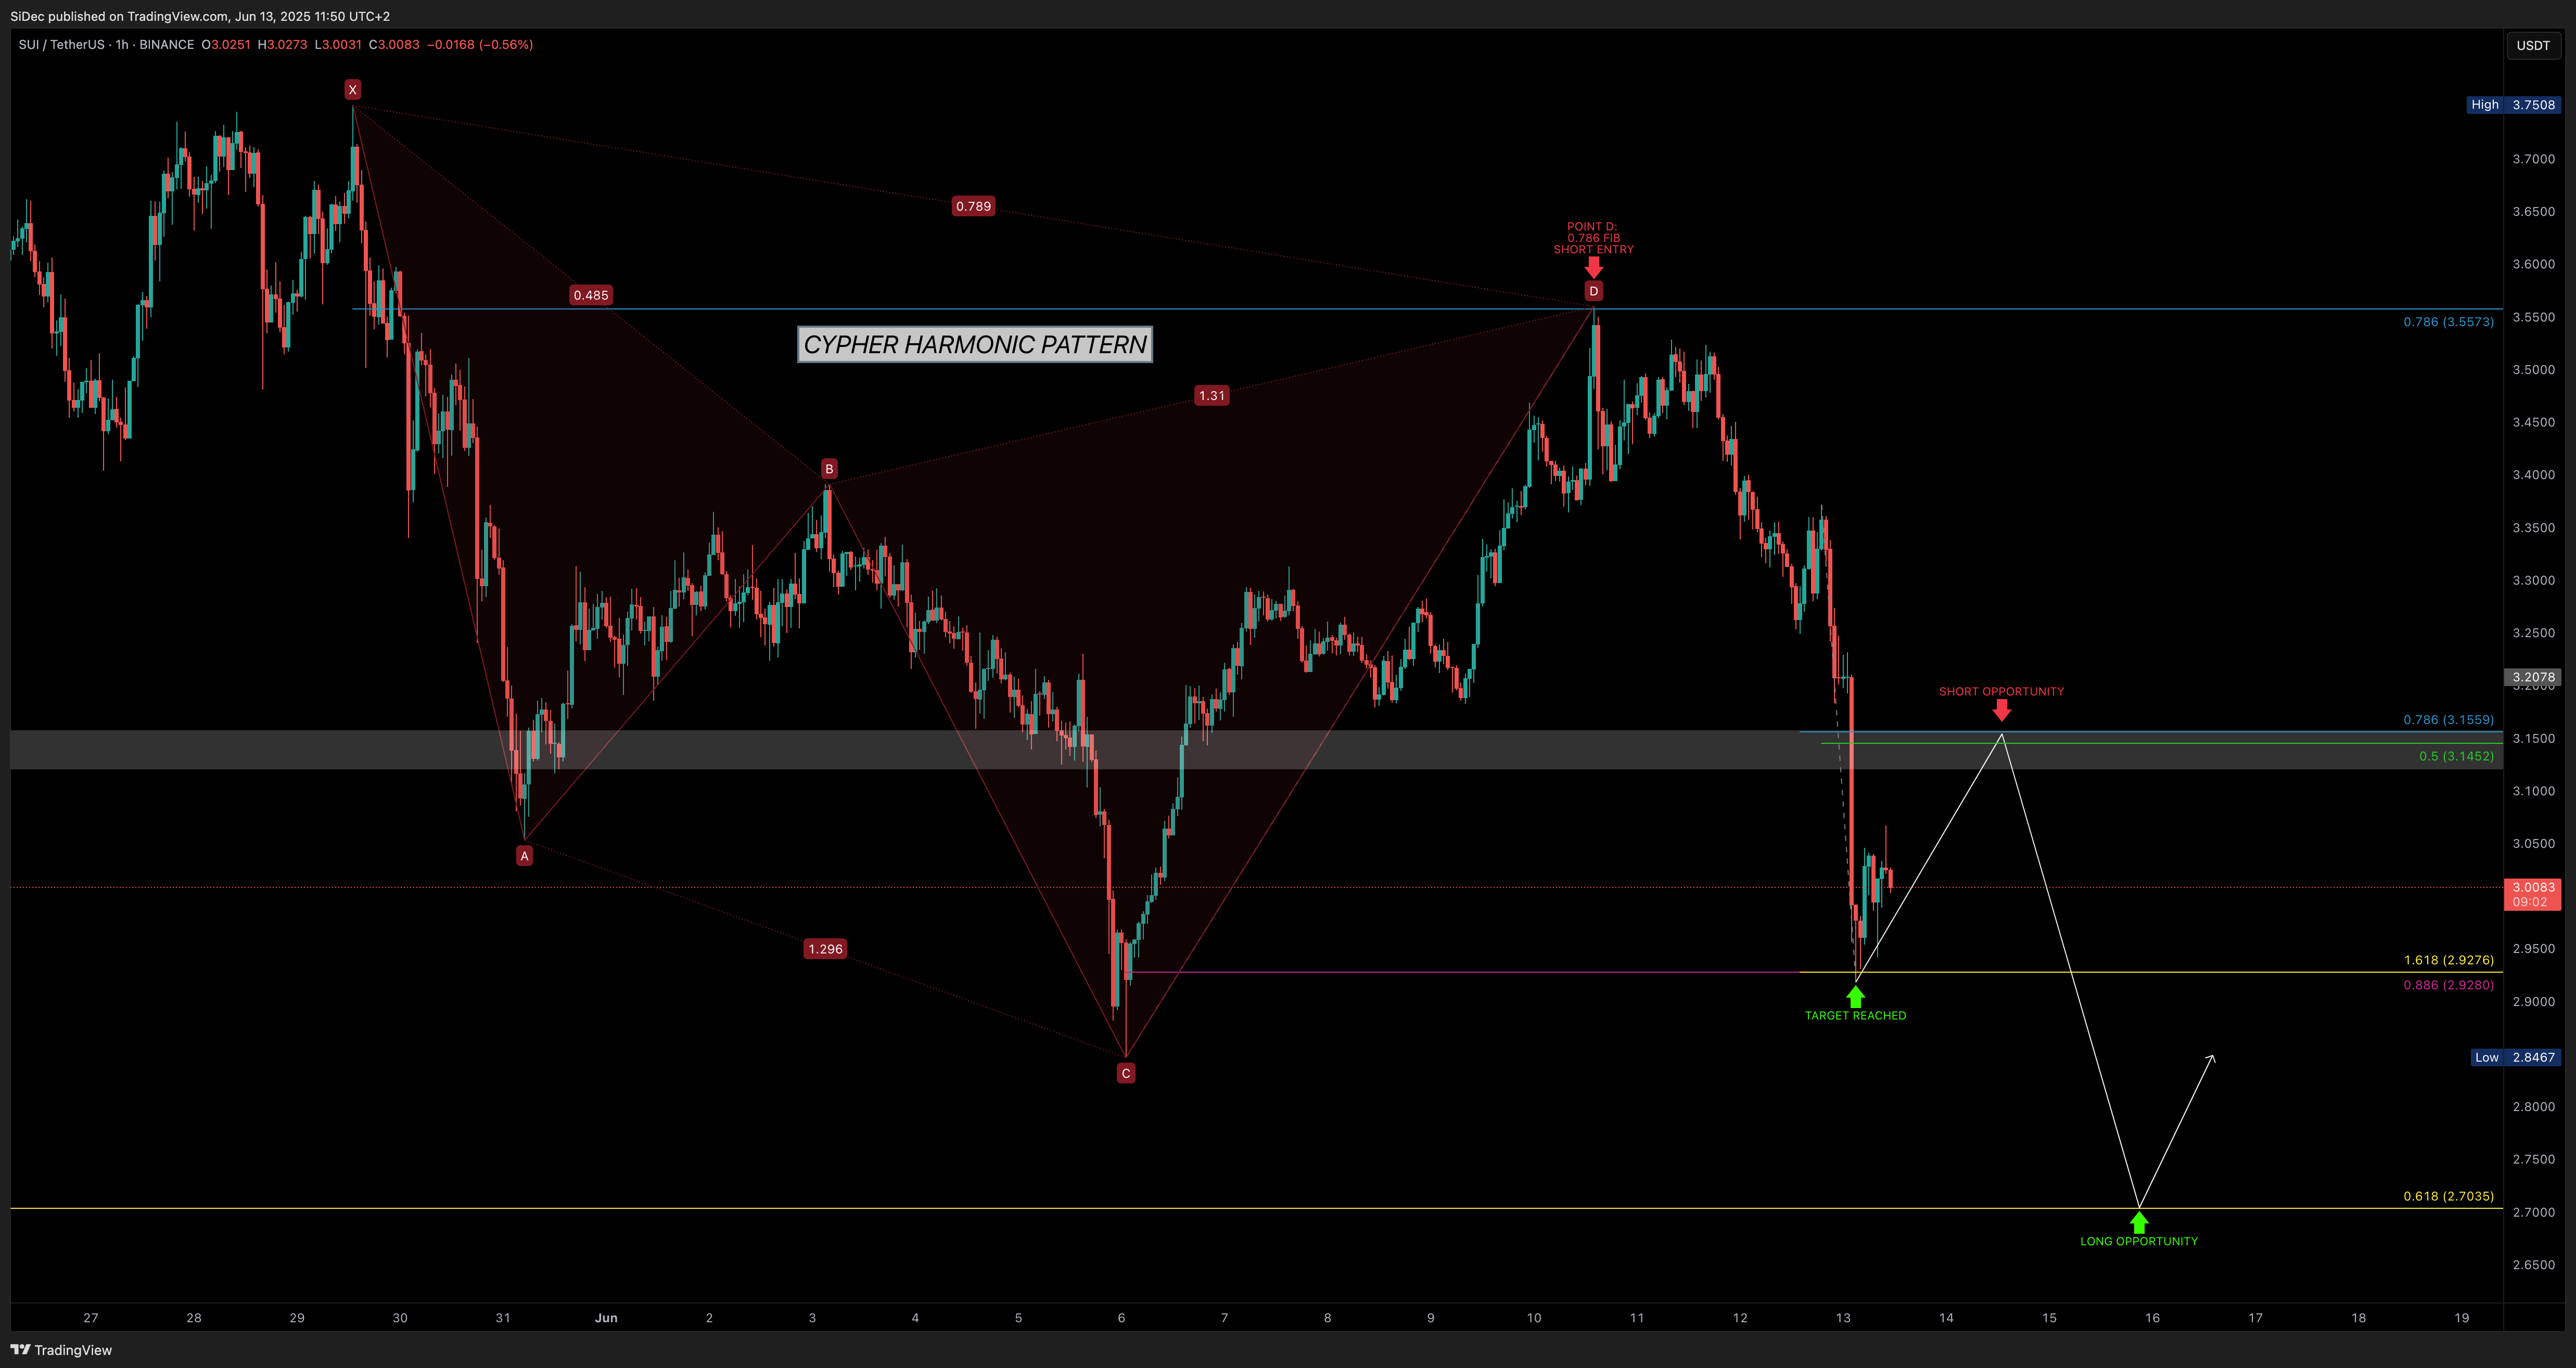This screenshot has width=2576, height=1368.
Task: Click the LONG OPPORTUNITY label
Action: tap(2139, 1241)
